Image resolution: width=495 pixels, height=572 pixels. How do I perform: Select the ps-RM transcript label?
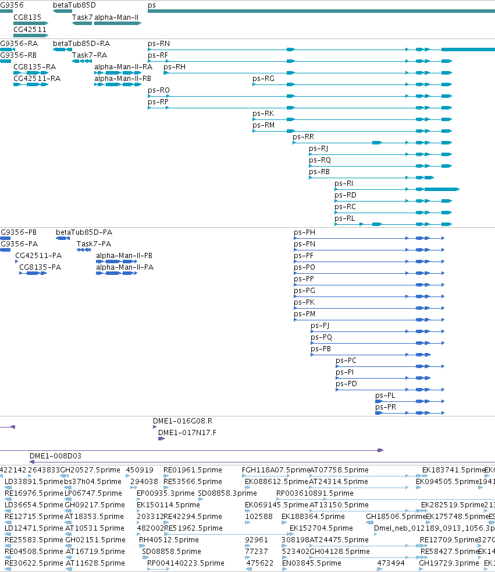click(x=263, y=125)
